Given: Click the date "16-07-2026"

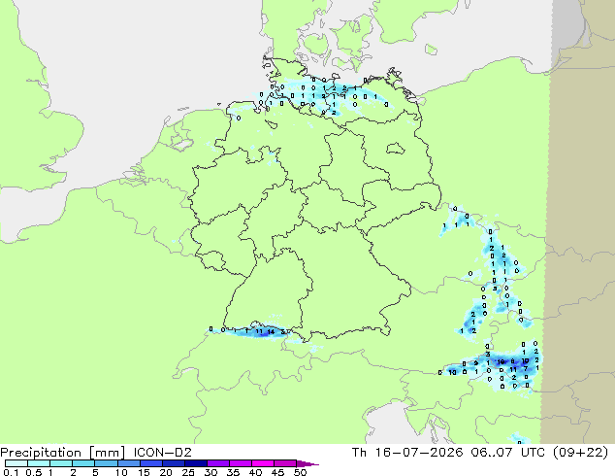Looking at the screenshot, I should click(x=419, y=453).
